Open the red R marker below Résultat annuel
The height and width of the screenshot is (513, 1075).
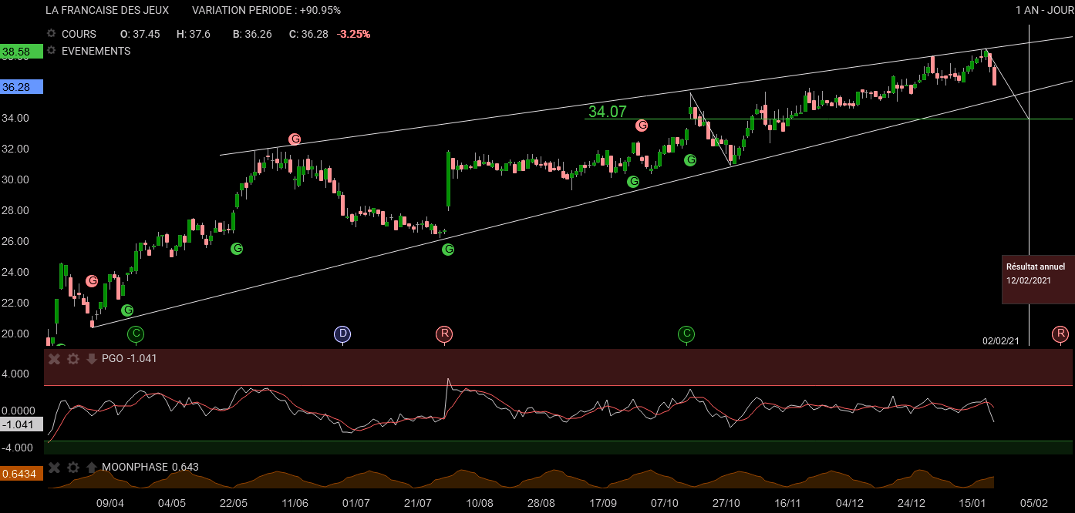point(1060,334)
